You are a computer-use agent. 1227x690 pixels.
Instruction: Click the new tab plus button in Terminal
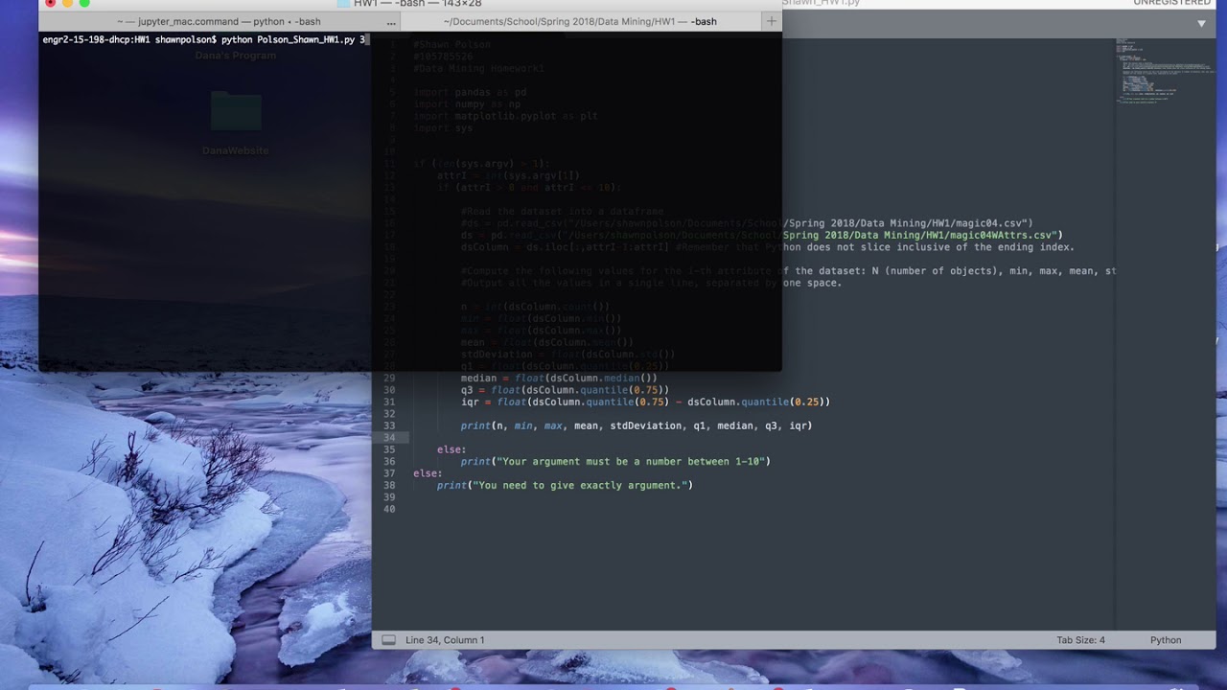772,21
